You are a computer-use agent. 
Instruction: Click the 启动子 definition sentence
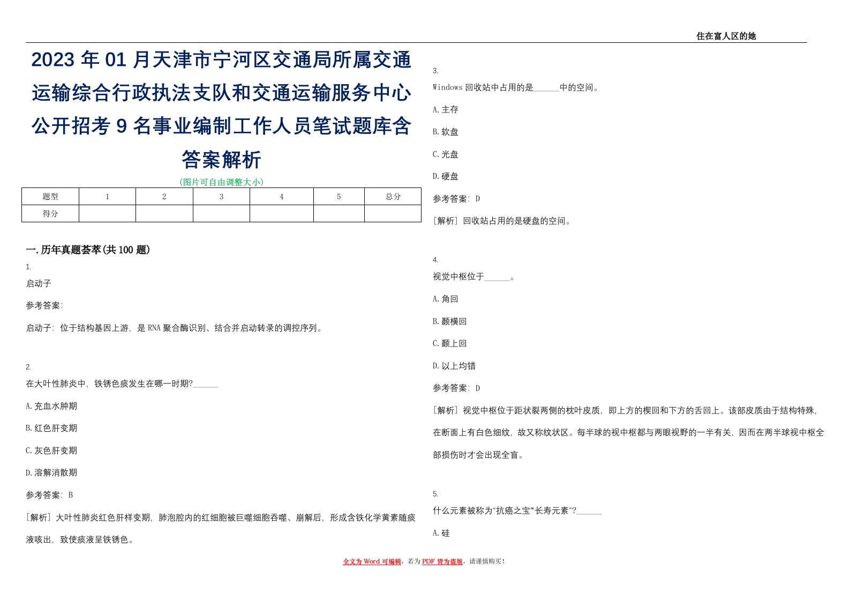pyautogui.click(x=175, y=328)
